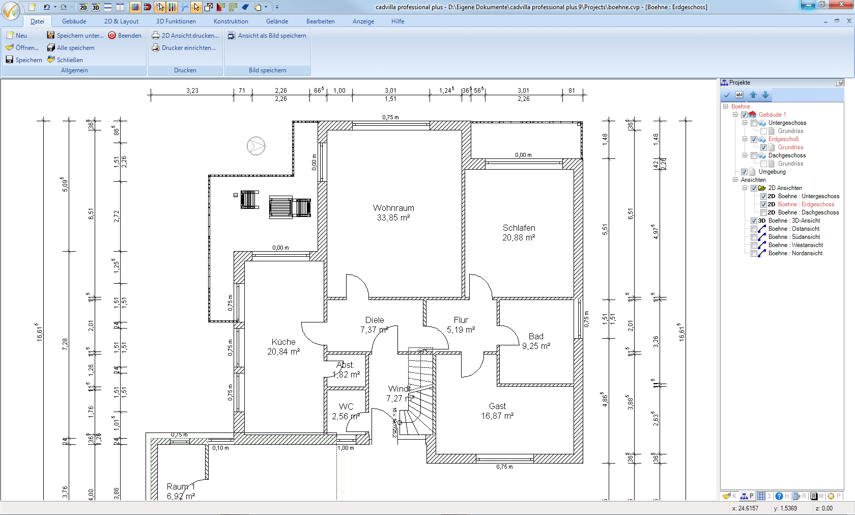The image size is (855, 515).
Task: Click the Öffnen... button
Action: [22, 48]
